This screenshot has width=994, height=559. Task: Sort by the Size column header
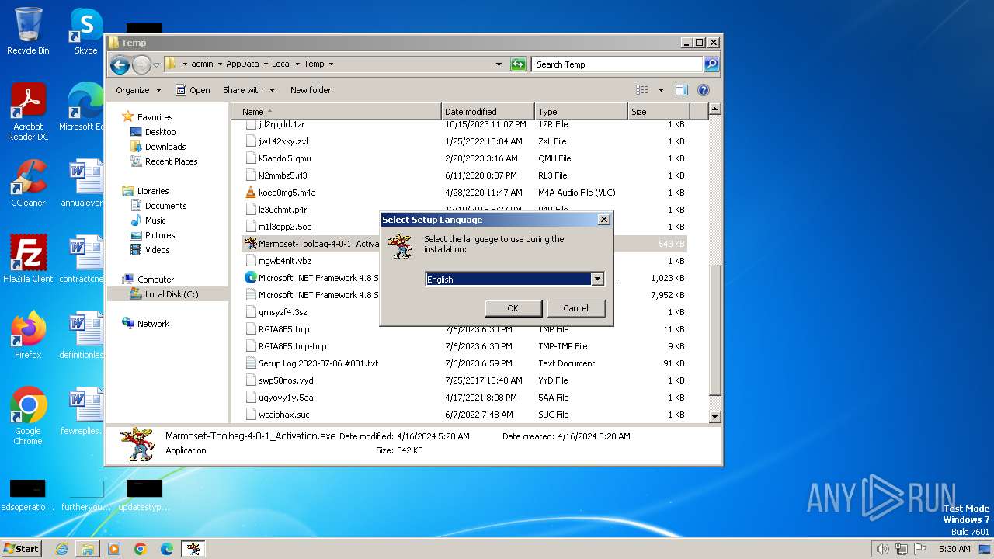pos(660,112)
